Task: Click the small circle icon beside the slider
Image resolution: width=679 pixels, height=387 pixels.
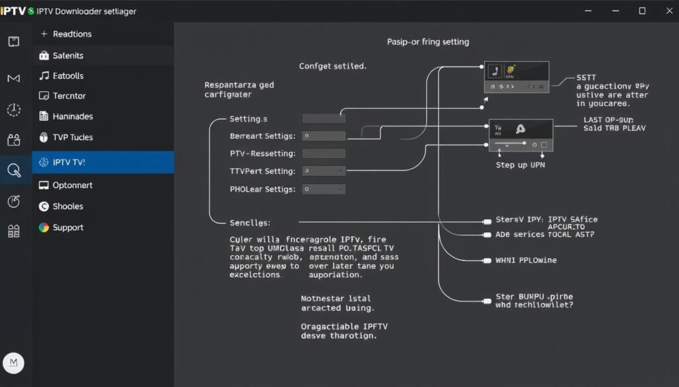Action: pos(534,145)
